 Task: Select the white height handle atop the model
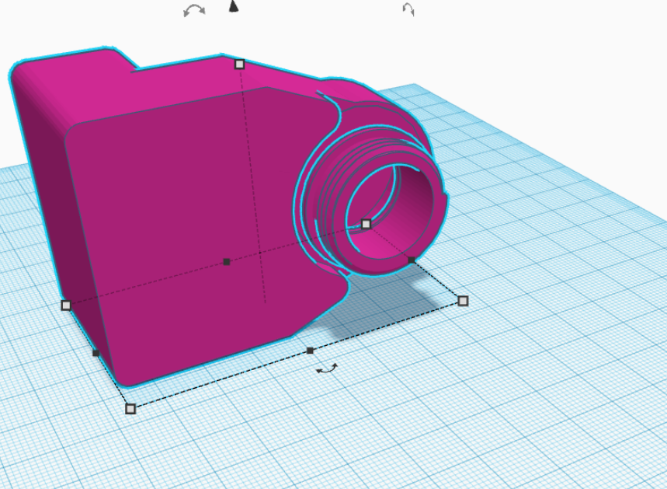click(x=239, y=65)
